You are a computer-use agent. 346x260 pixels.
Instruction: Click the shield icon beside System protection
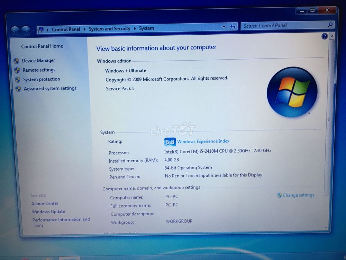tap(18, 80)
